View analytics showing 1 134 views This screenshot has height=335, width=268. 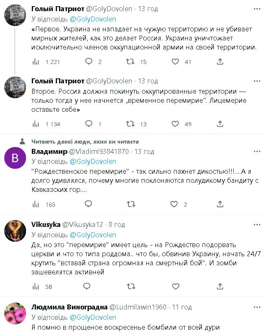[36, 124]
